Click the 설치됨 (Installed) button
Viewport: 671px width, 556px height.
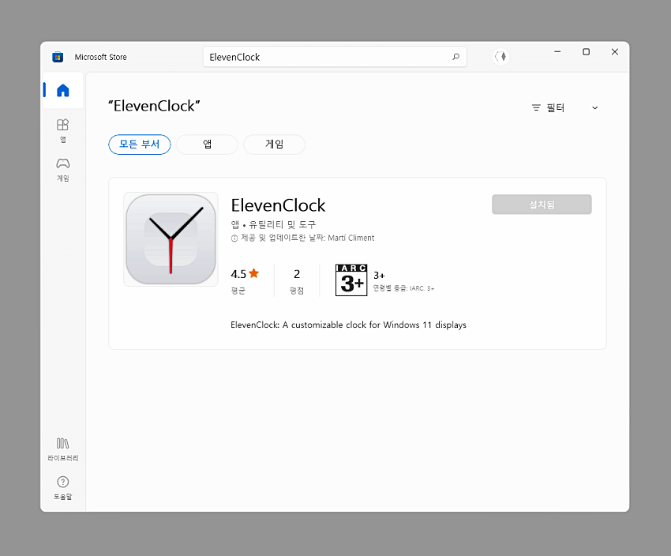(542, 204)
